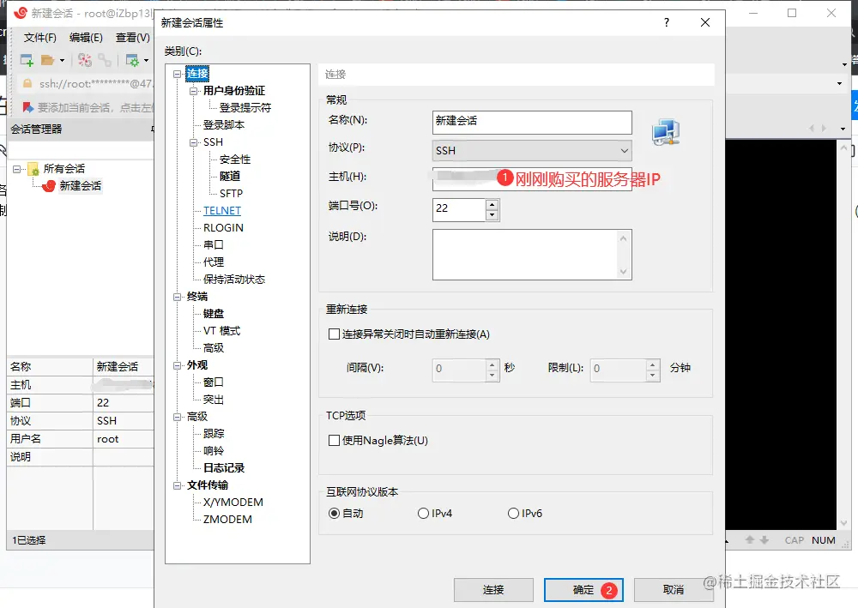Click the 说明 description text area

527,255
